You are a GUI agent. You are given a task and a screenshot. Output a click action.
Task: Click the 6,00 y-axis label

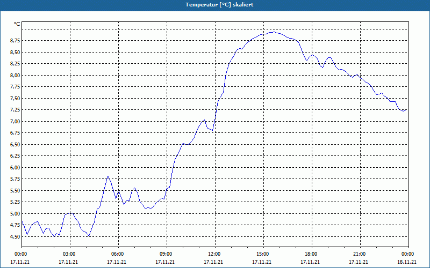16,168
